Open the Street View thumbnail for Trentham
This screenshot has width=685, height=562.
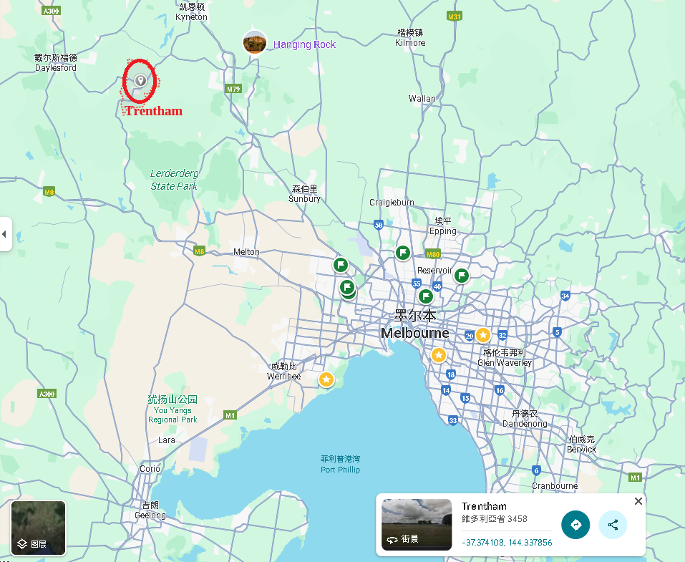pyautogui.click(x=417, y=524)
